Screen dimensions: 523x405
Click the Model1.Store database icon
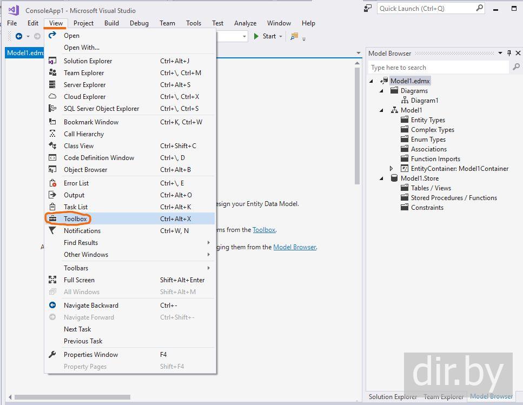(394, 178)
